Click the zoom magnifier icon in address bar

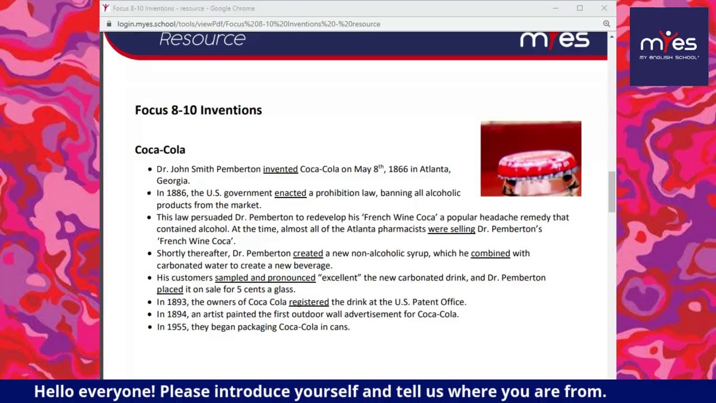(606, 24)
